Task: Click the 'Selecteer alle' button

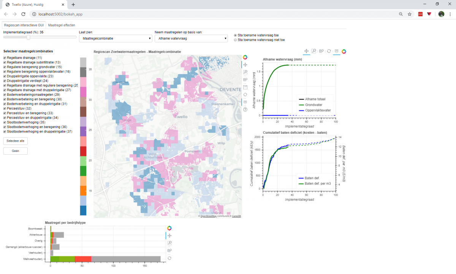Action: pos(16,141)
